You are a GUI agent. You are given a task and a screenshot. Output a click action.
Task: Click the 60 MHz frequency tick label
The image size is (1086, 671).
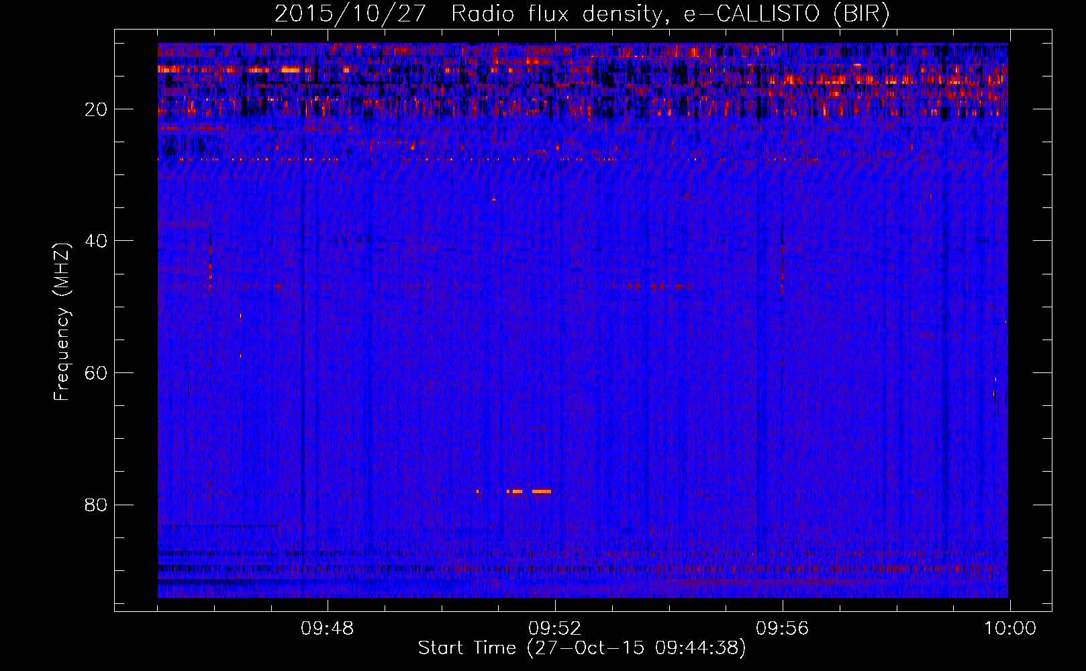coord(97,372)
